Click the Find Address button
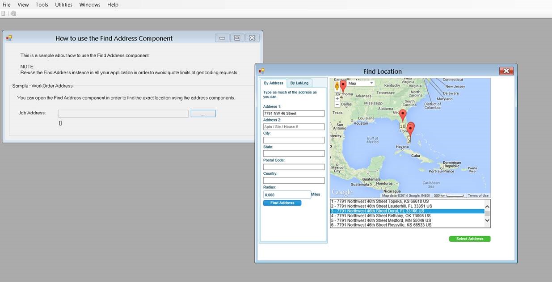Image resolution: width=552 pixels, height=282 pixels. (282, 203)
